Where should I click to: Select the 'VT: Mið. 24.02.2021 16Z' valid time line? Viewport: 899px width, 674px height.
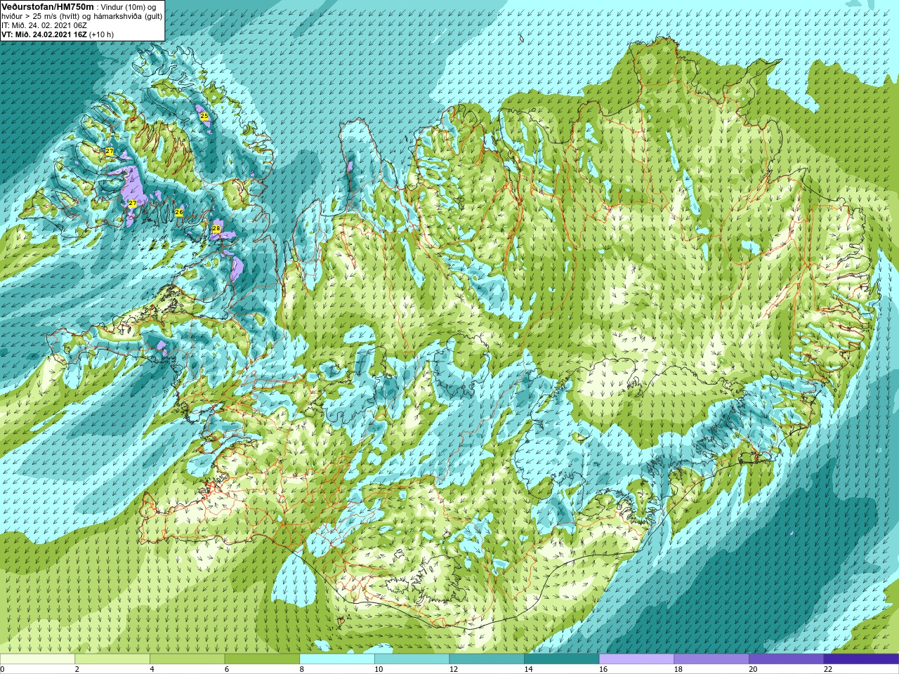(x=44, y=34)
